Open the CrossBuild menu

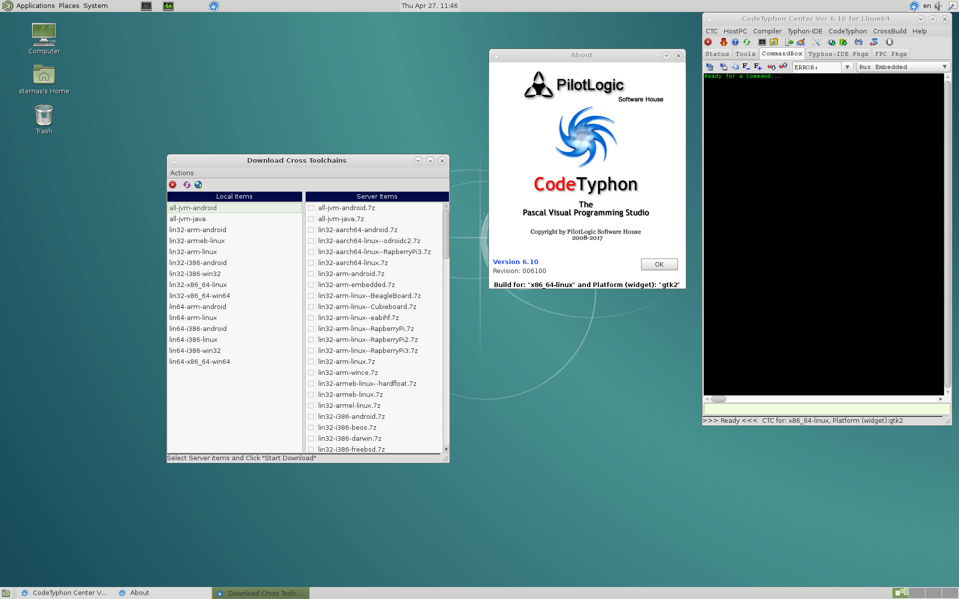click(890, 31)
